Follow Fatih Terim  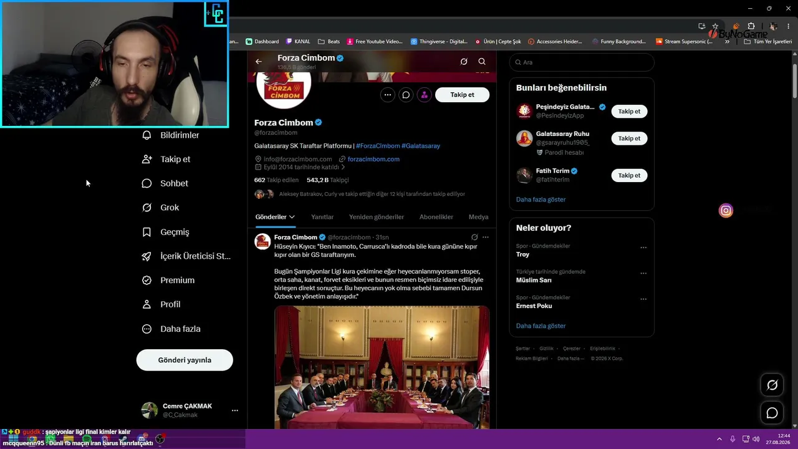[x=629, y=175]
